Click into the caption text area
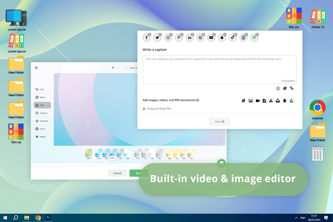333x222 pixels. click(220, 69)
